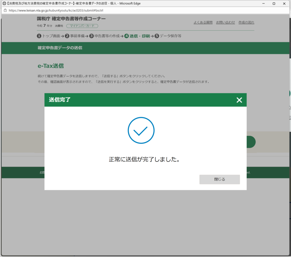
Task: Click the マイナンバーカード badge
Action: (82, 26)
